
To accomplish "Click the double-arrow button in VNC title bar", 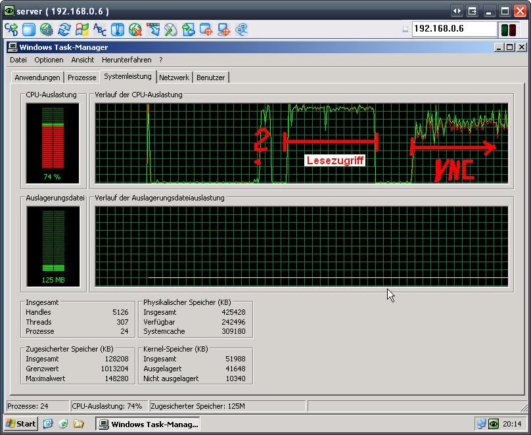I will [457, 11].
